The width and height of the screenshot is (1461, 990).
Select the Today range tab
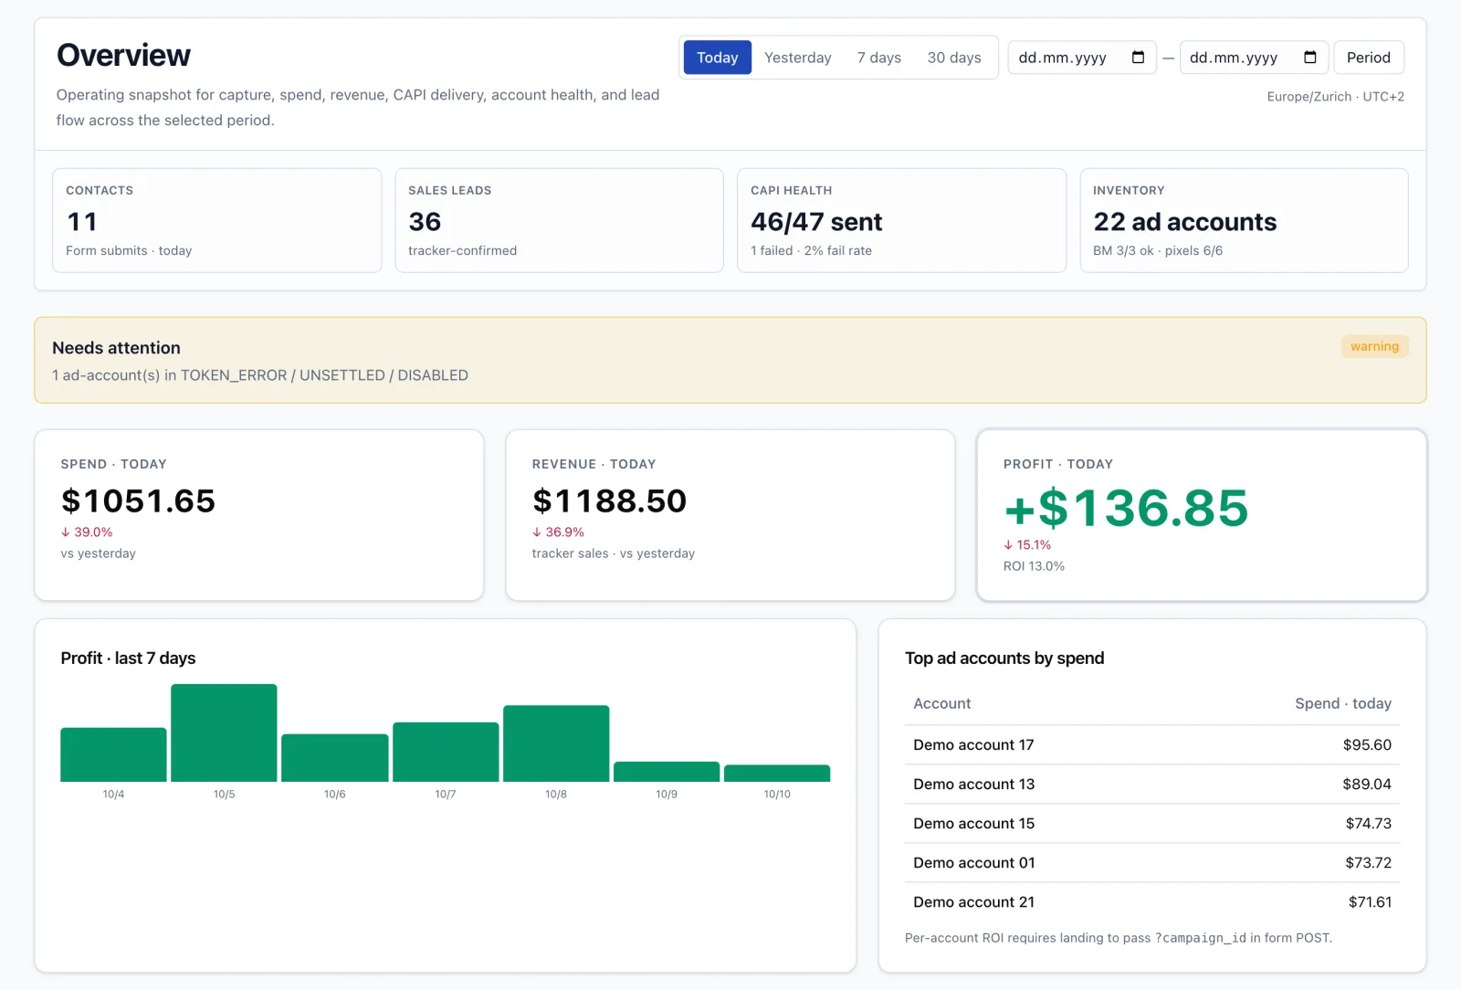pos(718,58)
